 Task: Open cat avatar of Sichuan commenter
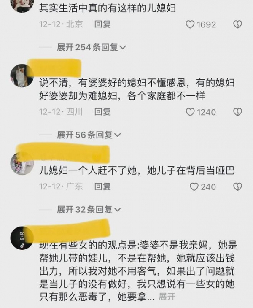(x=22, y=76)
